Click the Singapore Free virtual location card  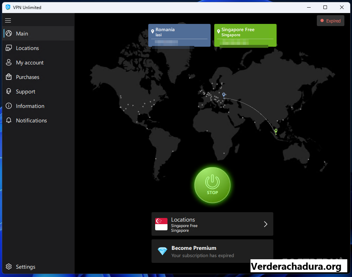(x=245, y=35)
